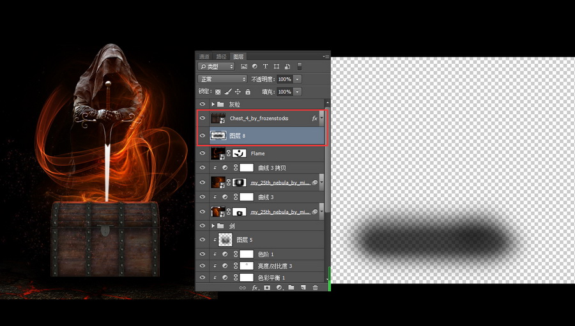Delete layer with trash icon

pos(315,288)
